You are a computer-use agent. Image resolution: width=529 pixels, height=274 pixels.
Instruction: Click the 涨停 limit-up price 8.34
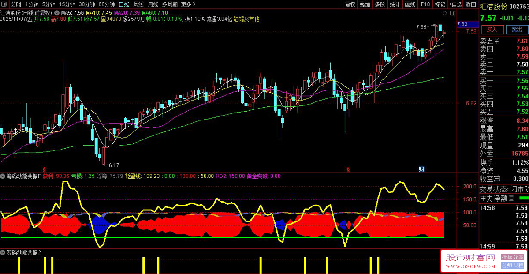point(522,121)
